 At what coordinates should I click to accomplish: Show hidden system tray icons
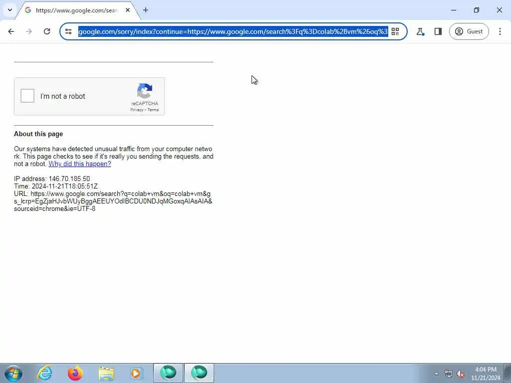436,374
